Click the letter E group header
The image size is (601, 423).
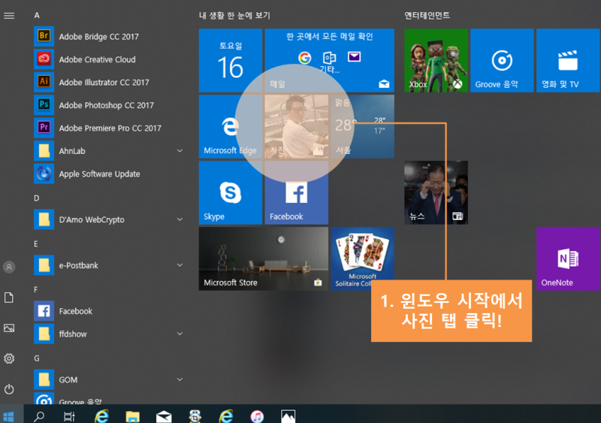pyautogui.click(x=36, y=244)
